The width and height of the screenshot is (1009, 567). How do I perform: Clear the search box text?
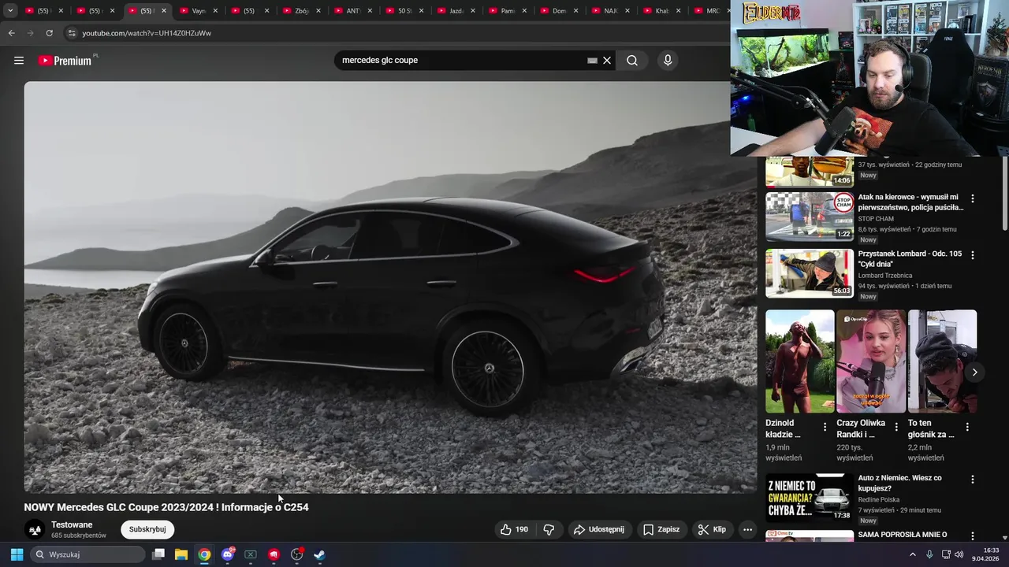[x=607, y=61]
